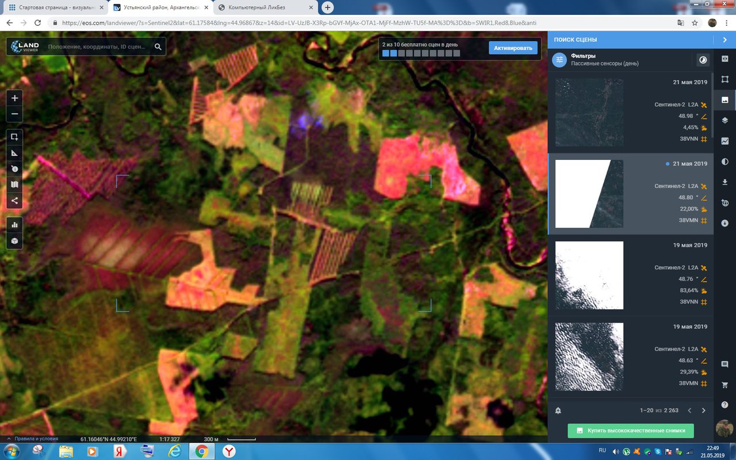This screenshot has height=460, width=736.
Task: Toggle the comparison slider tool
Action: tap(724, 59)
